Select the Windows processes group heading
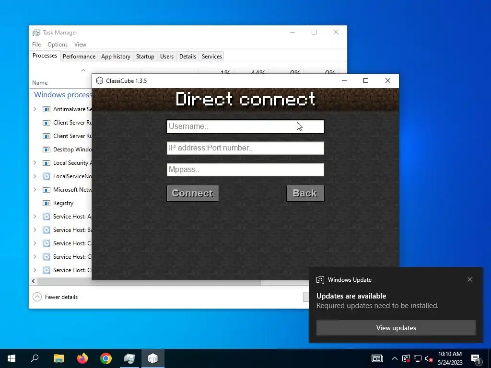 click(63, 95)
